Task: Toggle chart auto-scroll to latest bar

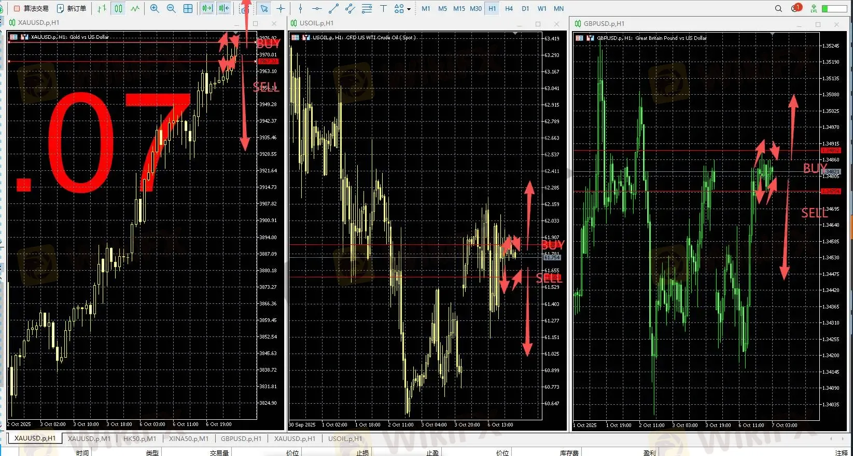Action: click(207, 8)
